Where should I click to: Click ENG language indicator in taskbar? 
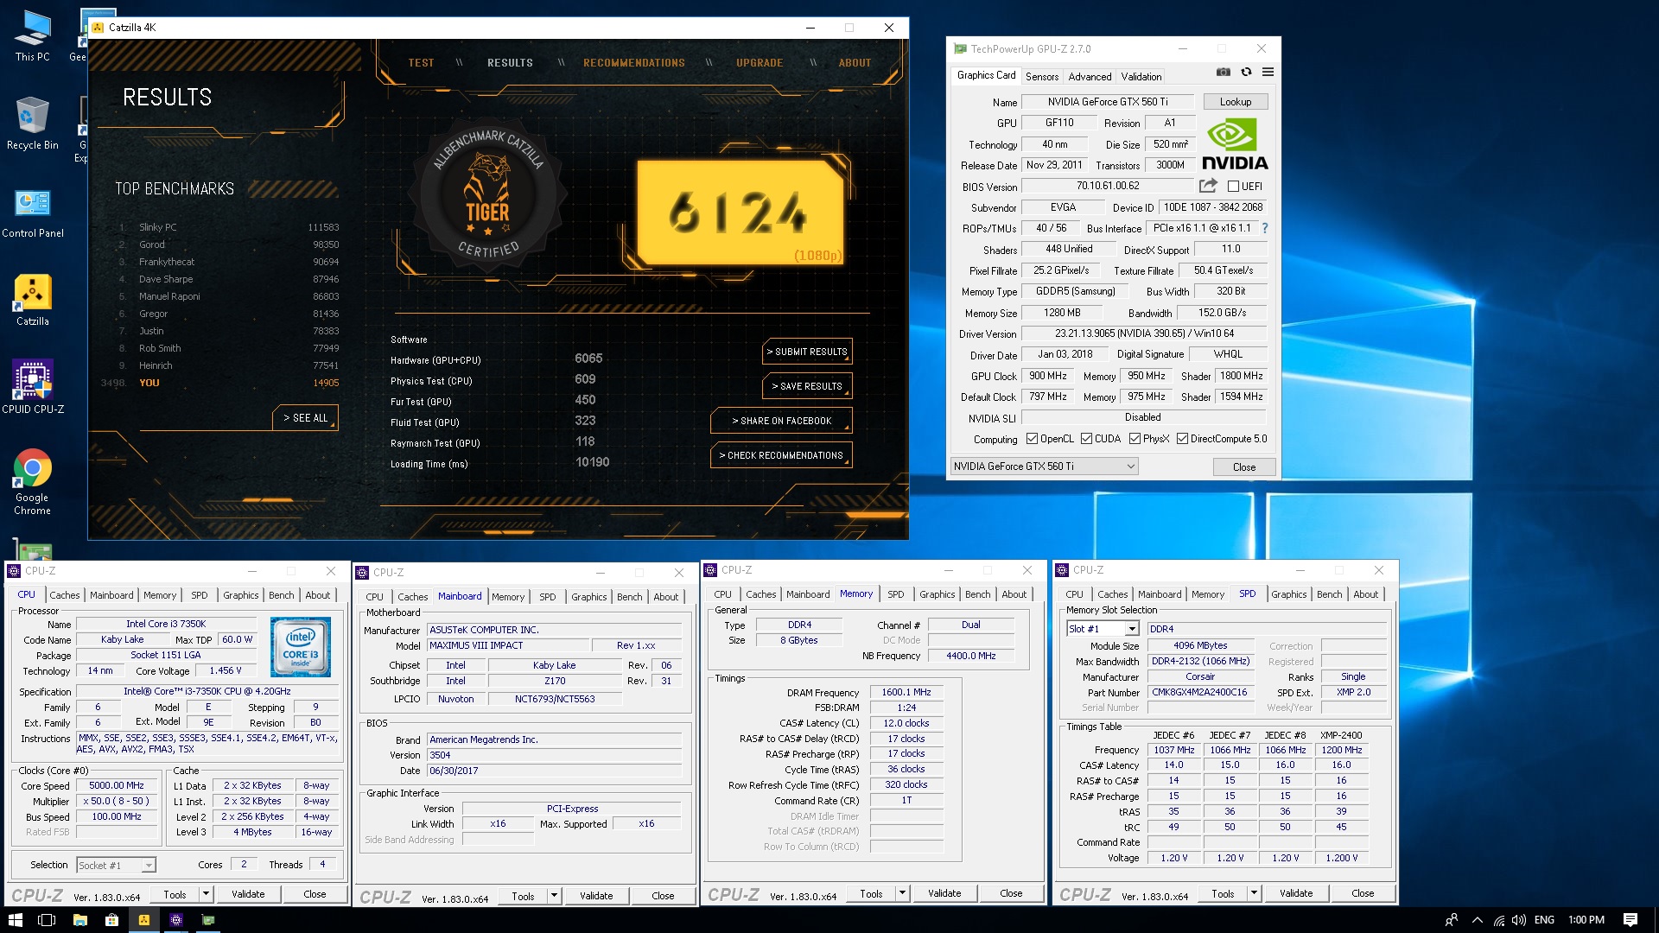point(1544,920)
